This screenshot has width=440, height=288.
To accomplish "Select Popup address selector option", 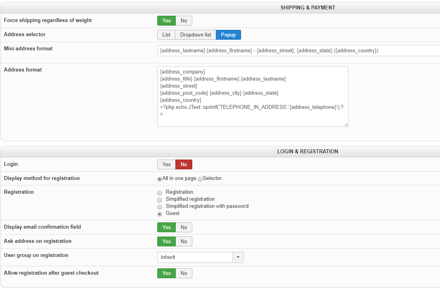I will click(228, 35).
